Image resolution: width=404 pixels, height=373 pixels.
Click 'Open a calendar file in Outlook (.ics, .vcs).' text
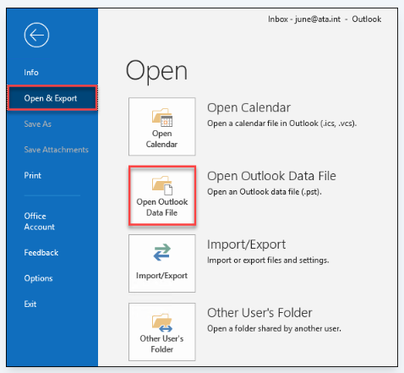282,123
